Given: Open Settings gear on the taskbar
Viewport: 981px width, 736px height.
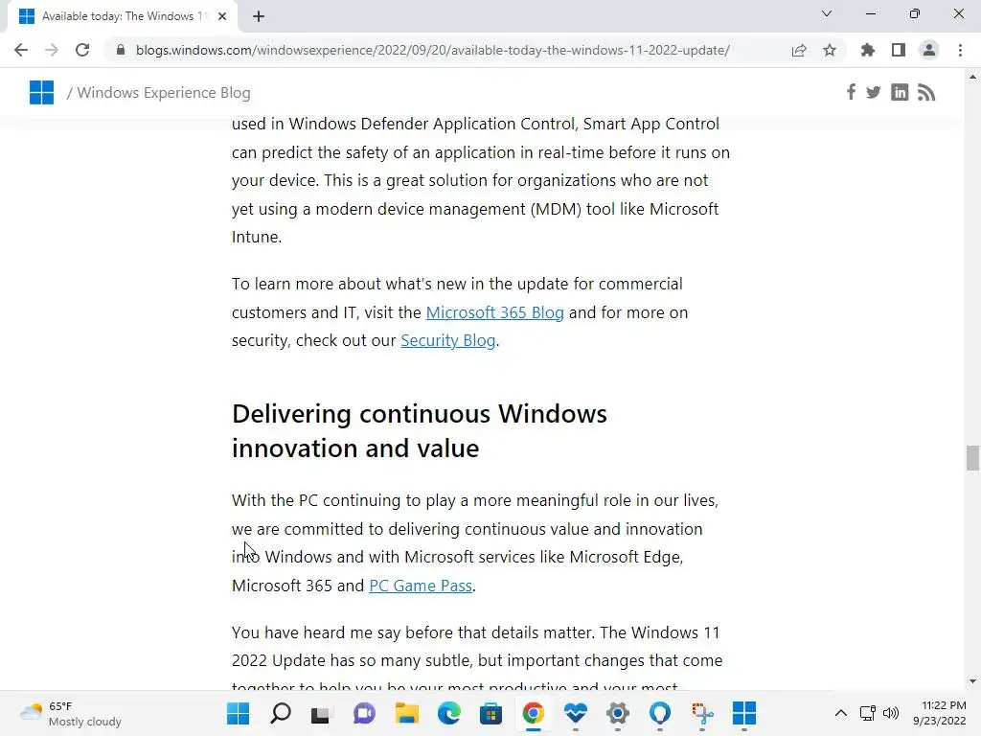Looking at the screenshot, I should point(618,713).
